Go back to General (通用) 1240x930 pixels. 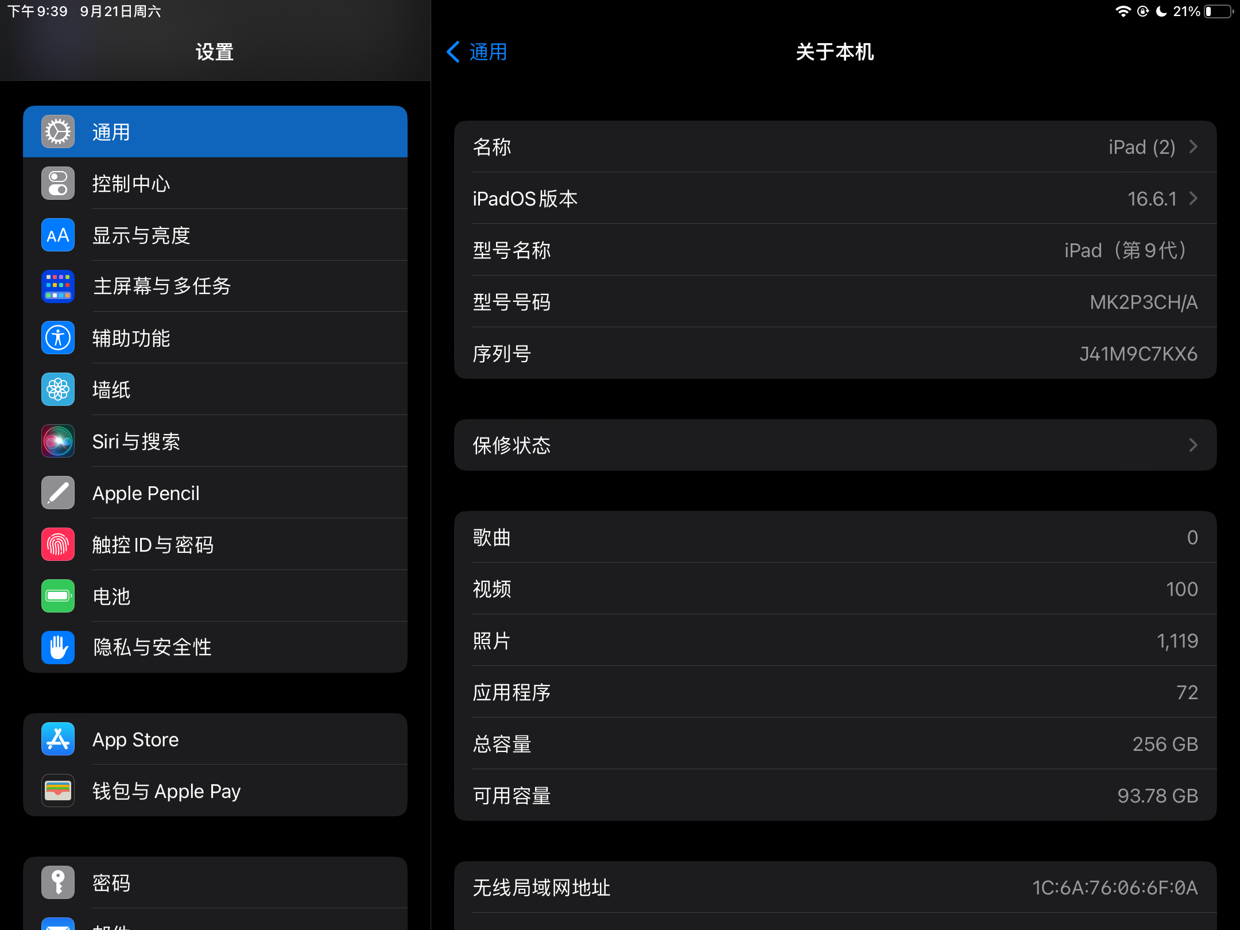point(478,52)
